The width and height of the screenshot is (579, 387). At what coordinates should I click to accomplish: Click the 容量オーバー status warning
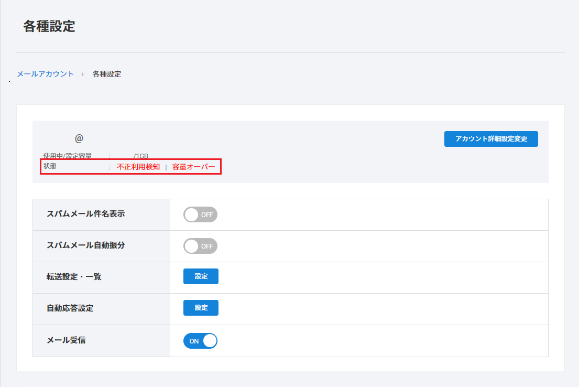click(193, 167)
